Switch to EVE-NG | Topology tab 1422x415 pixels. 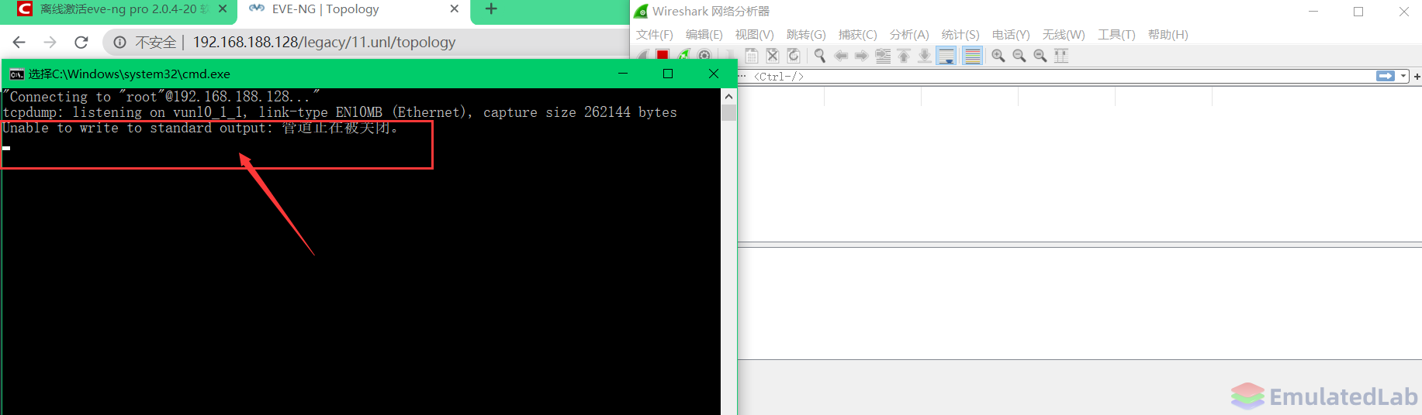pos(353,10)
